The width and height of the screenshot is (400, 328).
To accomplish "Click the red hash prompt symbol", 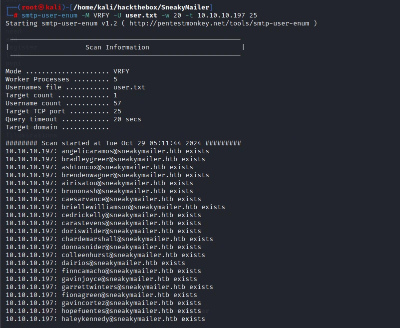I will 15,15.
